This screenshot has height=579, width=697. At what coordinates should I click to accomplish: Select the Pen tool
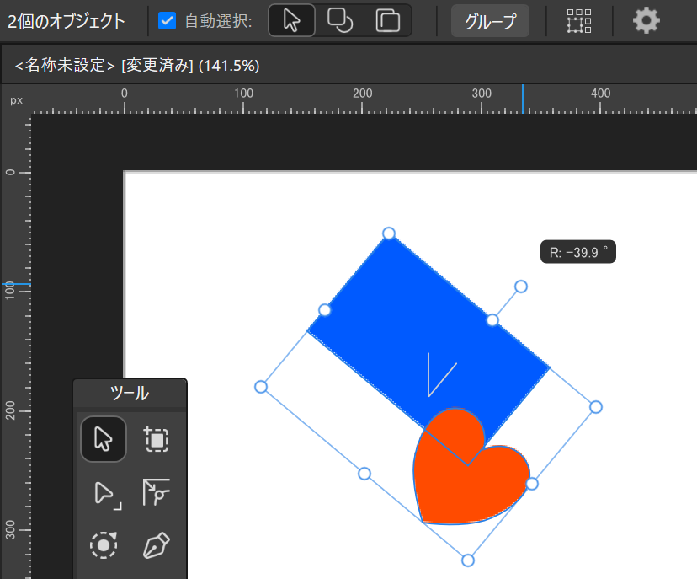click(156, 544)
